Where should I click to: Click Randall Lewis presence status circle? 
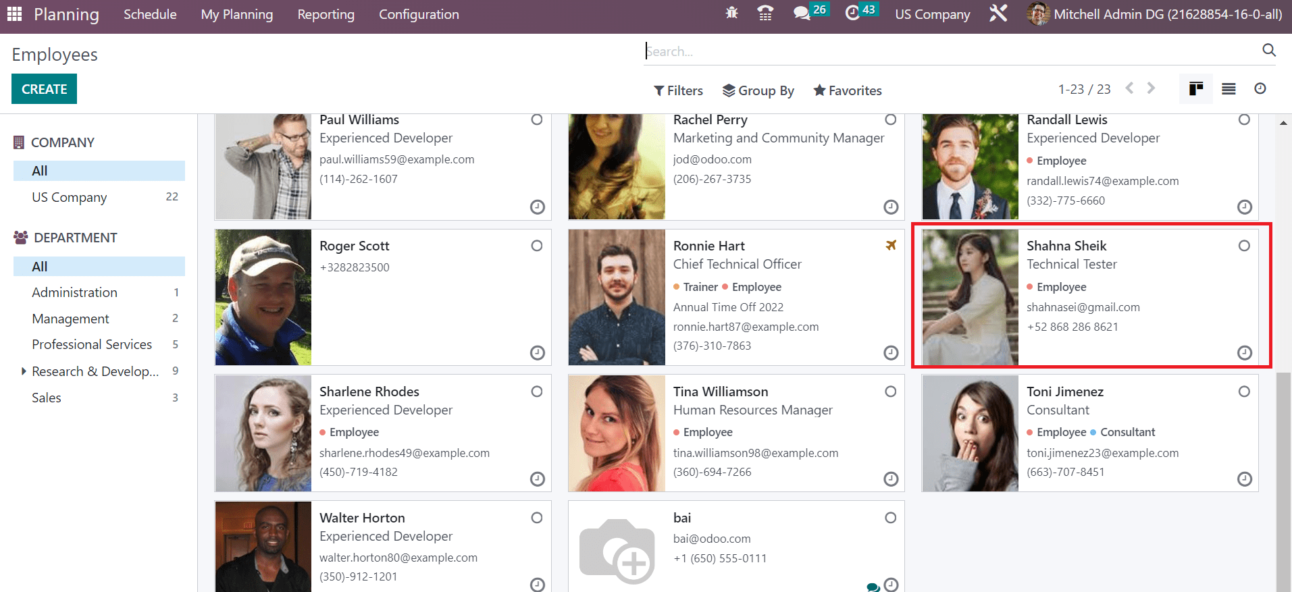click(1244, 119)
